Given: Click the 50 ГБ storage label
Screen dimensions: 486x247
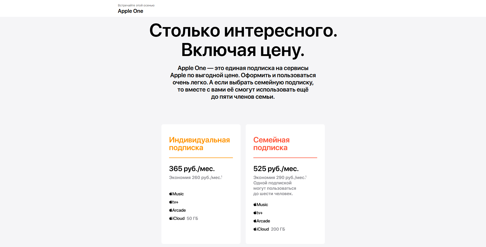Looking at the screenshot, I should [192, 218].
